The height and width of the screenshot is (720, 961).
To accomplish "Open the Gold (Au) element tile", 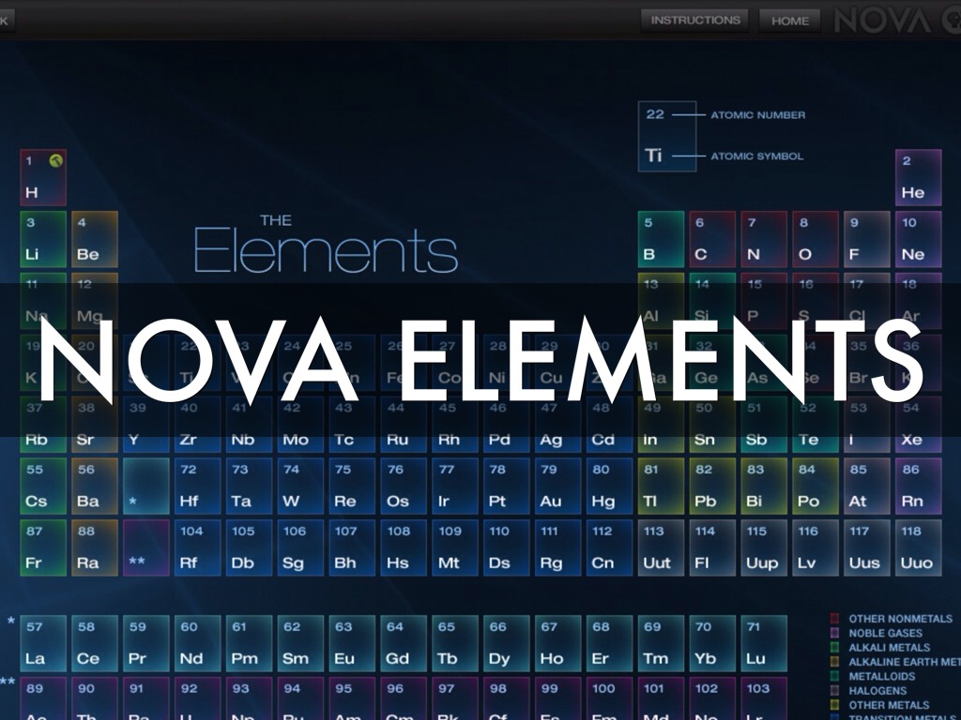I will [x=557, y=486].
